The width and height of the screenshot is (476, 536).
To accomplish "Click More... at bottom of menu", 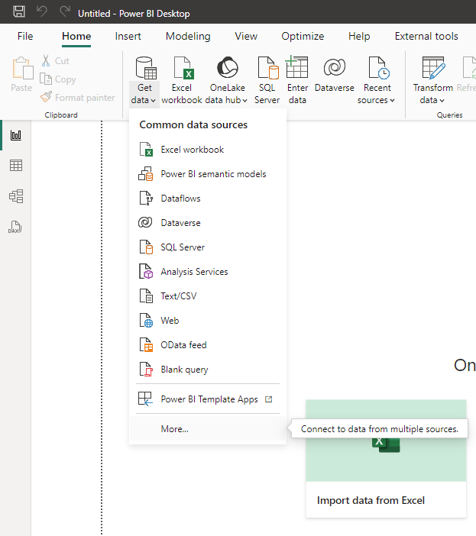I will (x=174, y=429).
